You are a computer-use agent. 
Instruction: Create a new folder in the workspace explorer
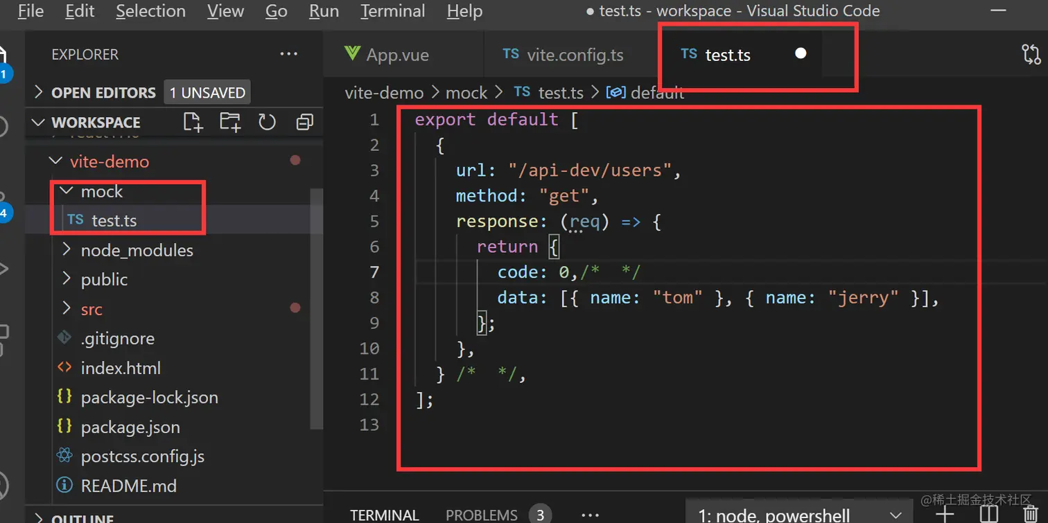click(x=230, y=123)
